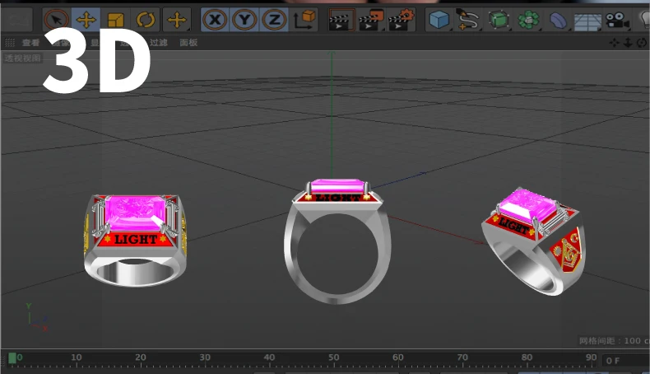This screenshot has width=650, height=374.
Task: Open the 过滤 viewport menu
Action: 158,43
